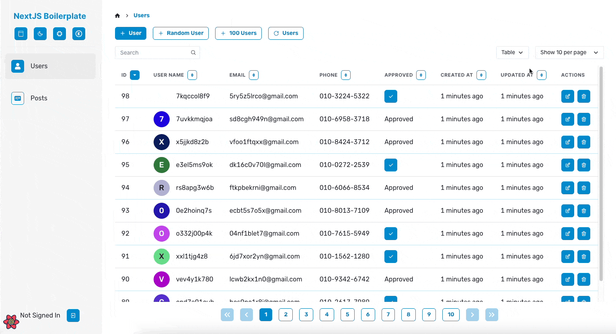Sort by Updated At column
This screenshot has height=334, width=616.
coord(542,75)
